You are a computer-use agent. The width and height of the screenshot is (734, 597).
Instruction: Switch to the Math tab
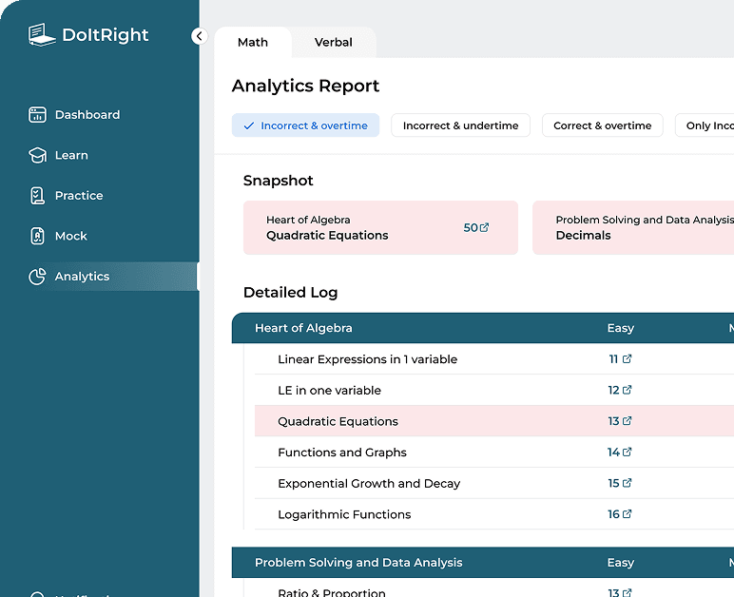click(253, 43)
